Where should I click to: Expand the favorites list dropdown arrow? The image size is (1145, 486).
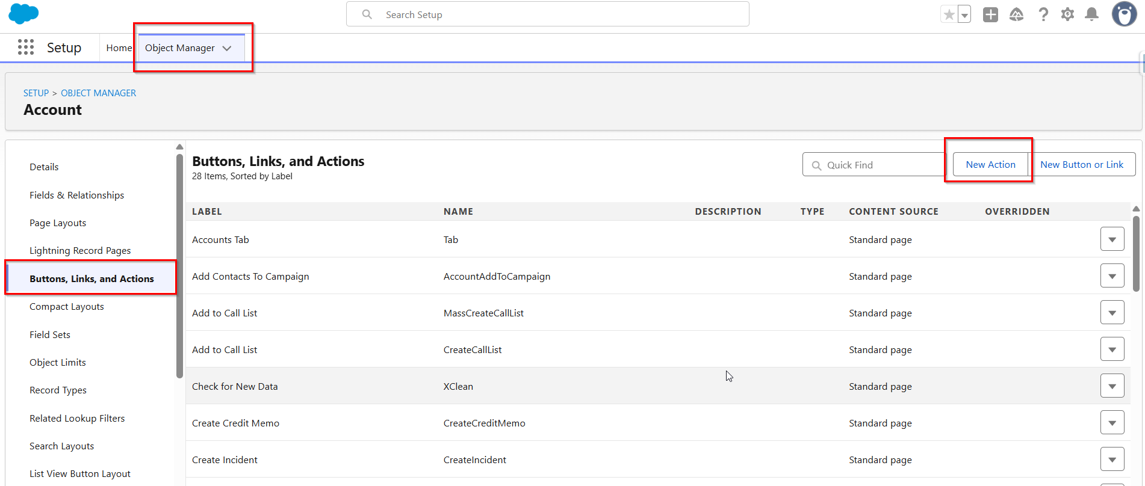click(x=964, y=14)
